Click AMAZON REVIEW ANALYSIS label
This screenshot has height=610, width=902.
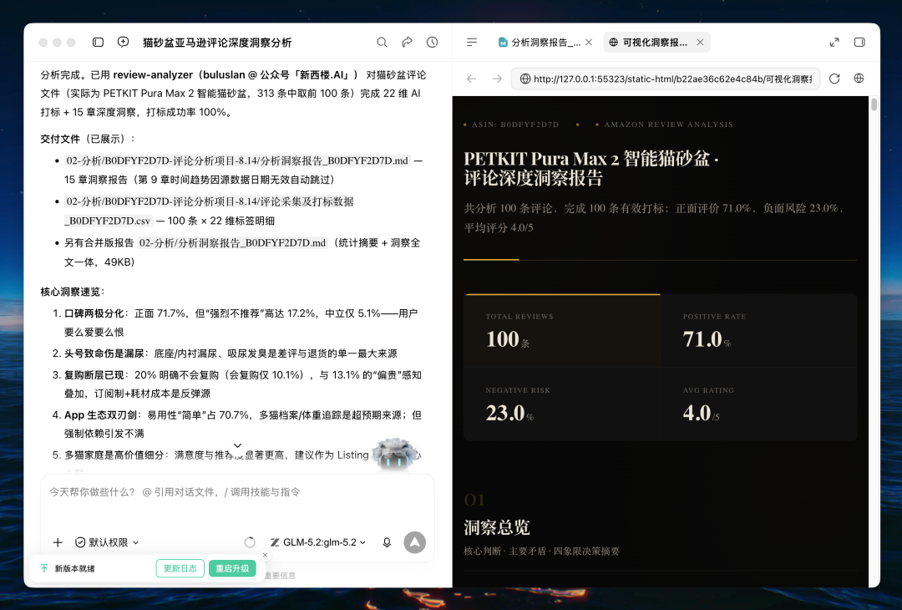668,125
